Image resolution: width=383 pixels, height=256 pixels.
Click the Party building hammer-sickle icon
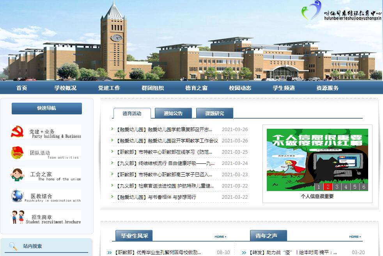pos(17,132)
